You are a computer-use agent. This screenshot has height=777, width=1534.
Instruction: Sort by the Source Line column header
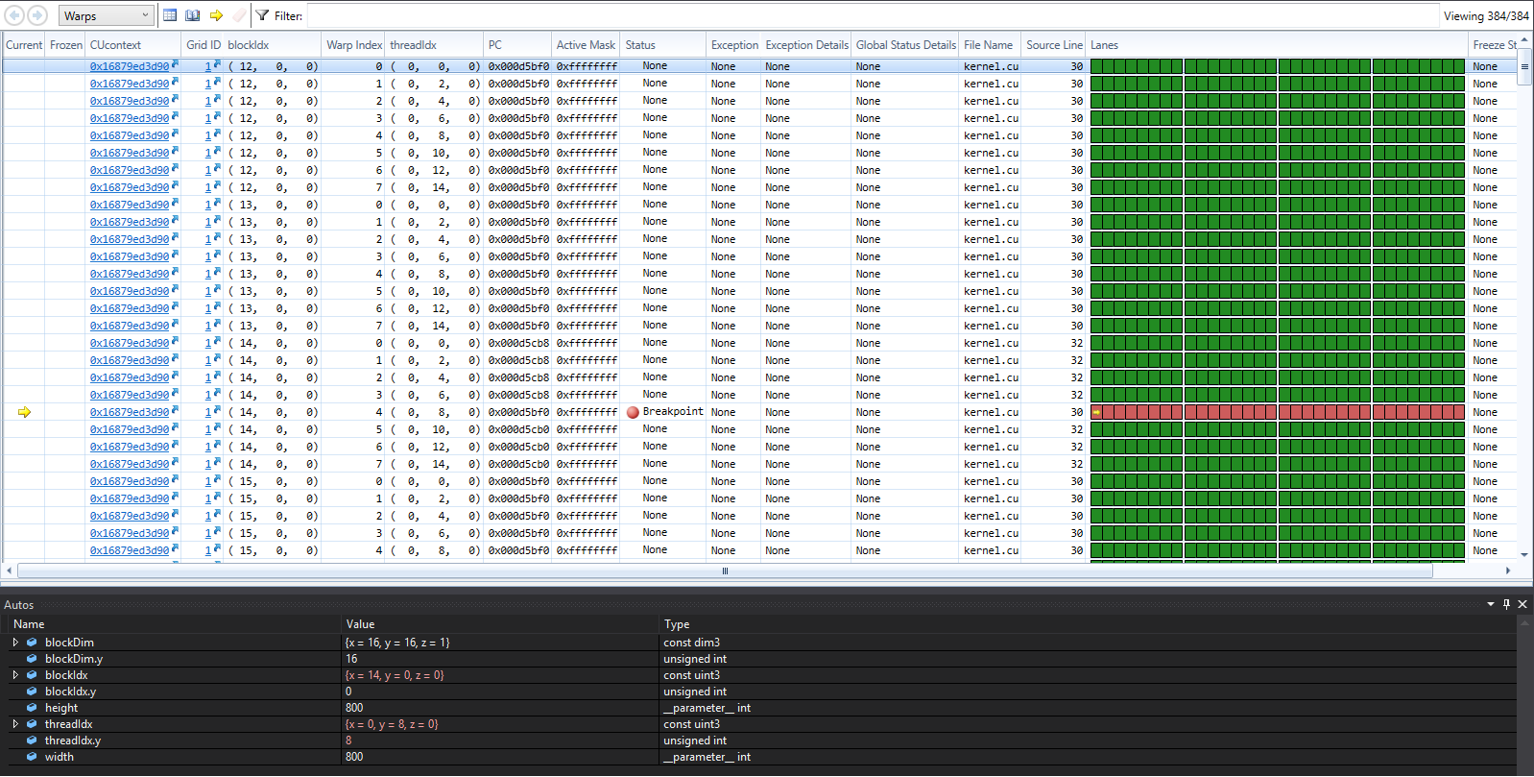click(1054, 45)
